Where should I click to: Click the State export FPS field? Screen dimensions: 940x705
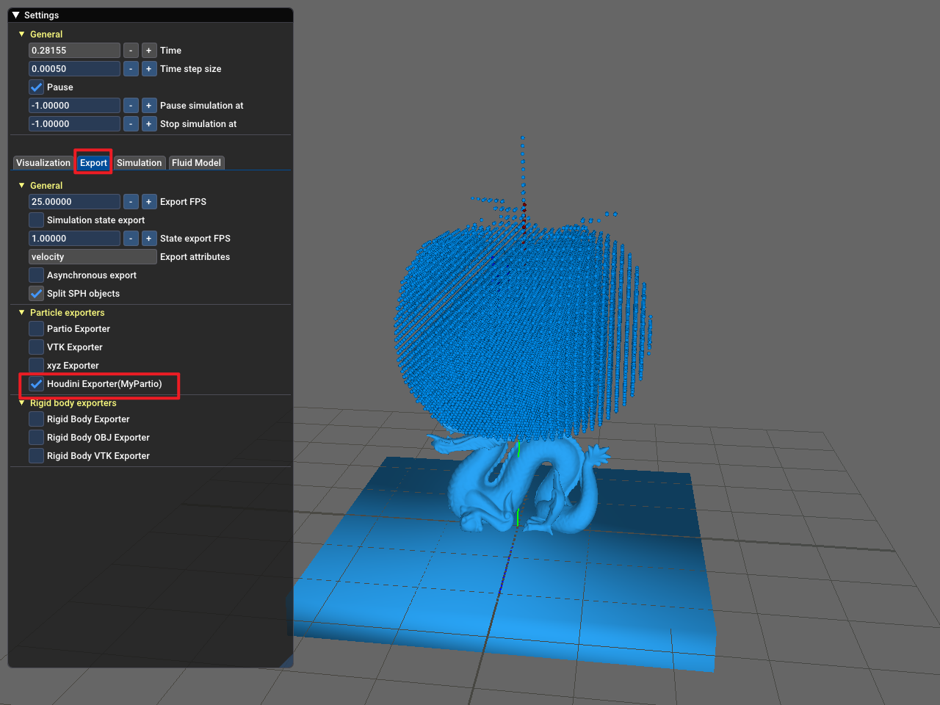point(74,239)
